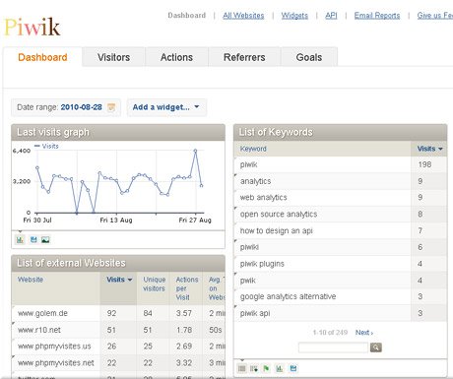Click the save/export icon under Last visits graph
This screenshot has height=379, width=453.
click(33, 240)
